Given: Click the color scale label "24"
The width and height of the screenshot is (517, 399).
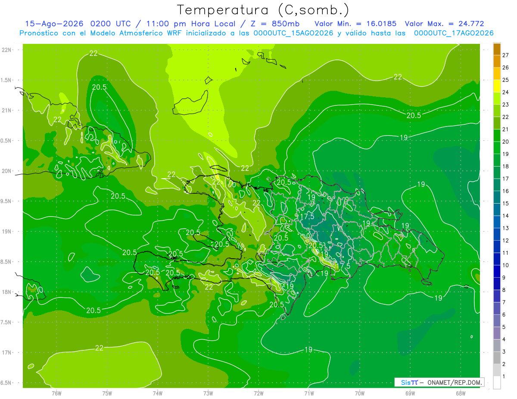Looking at the screenshot, I should (506, 92).
